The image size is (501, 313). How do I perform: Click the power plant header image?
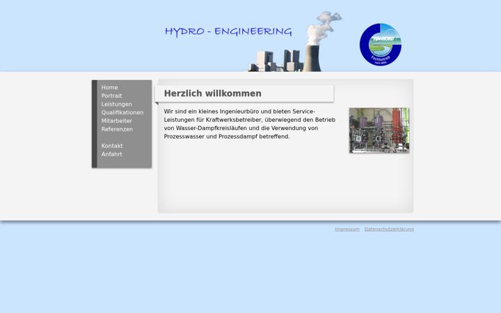[294, 42]
